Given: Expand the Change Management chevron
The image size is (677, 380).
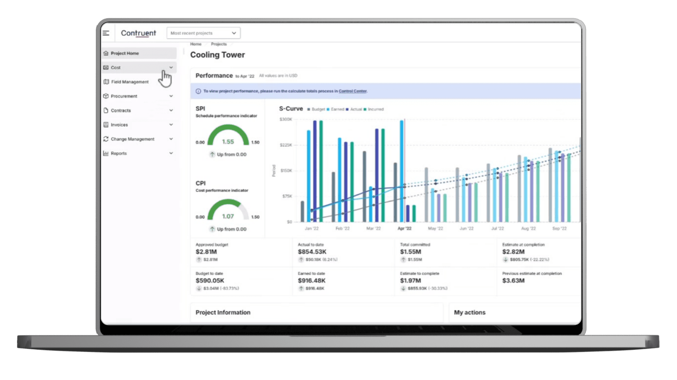Looking at the screenshot, I should pyautogui.click(x=171, y=139).
